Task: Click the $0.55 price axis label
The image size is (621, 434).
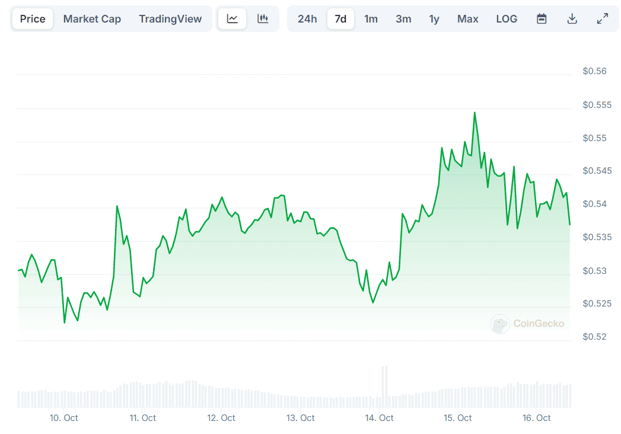Action: (x=594, y=138)
